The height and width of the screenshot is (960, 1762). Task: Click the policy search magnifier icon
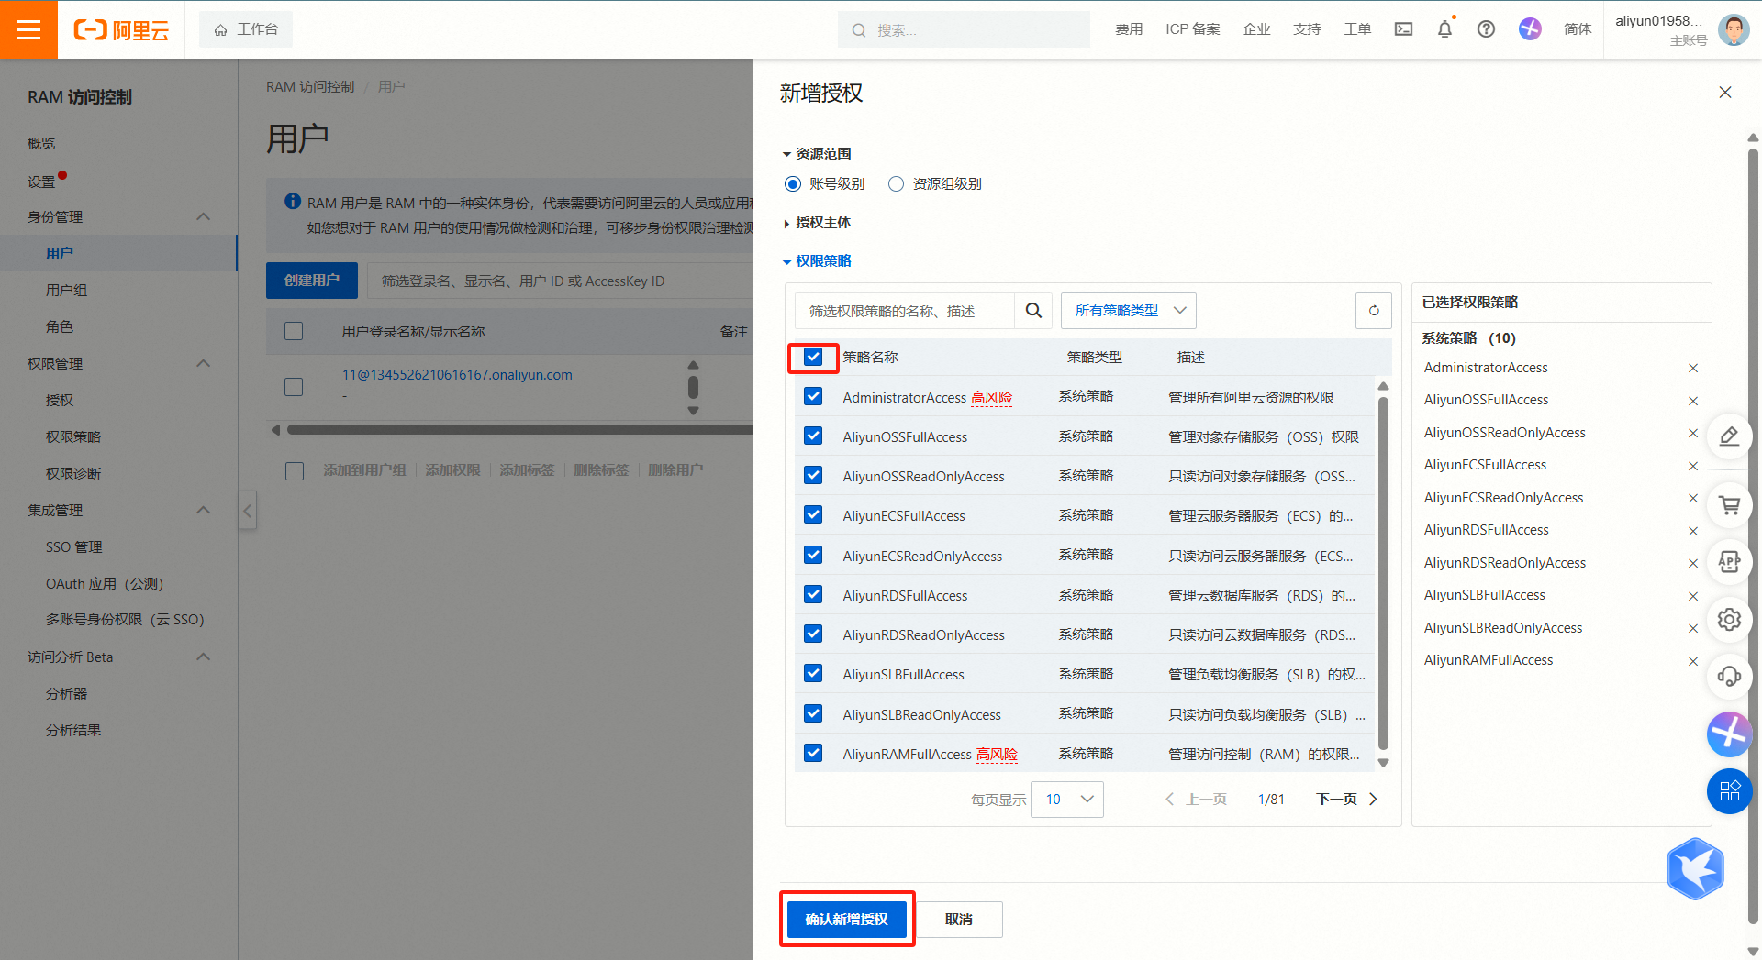[1033, 311]
